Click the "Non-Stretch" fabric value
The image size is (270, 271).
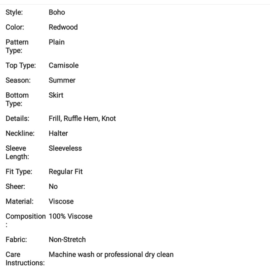(67, 240)
